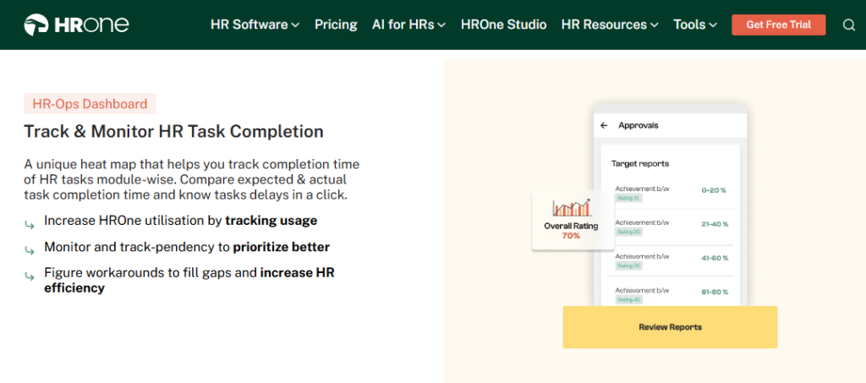Click the HR-Ops Dashboard tag
Screen dimensions: 866x383
(x=90, y=104)
